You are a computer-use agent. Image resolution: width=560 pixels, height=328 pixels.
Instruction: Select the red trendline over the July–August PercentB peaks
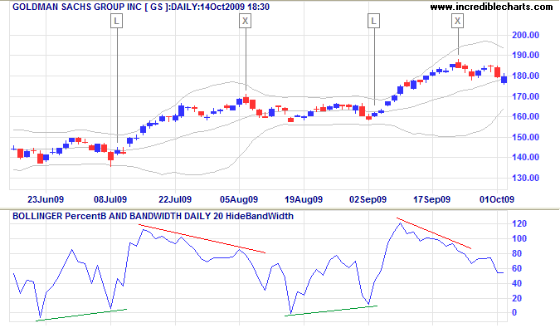202,238
